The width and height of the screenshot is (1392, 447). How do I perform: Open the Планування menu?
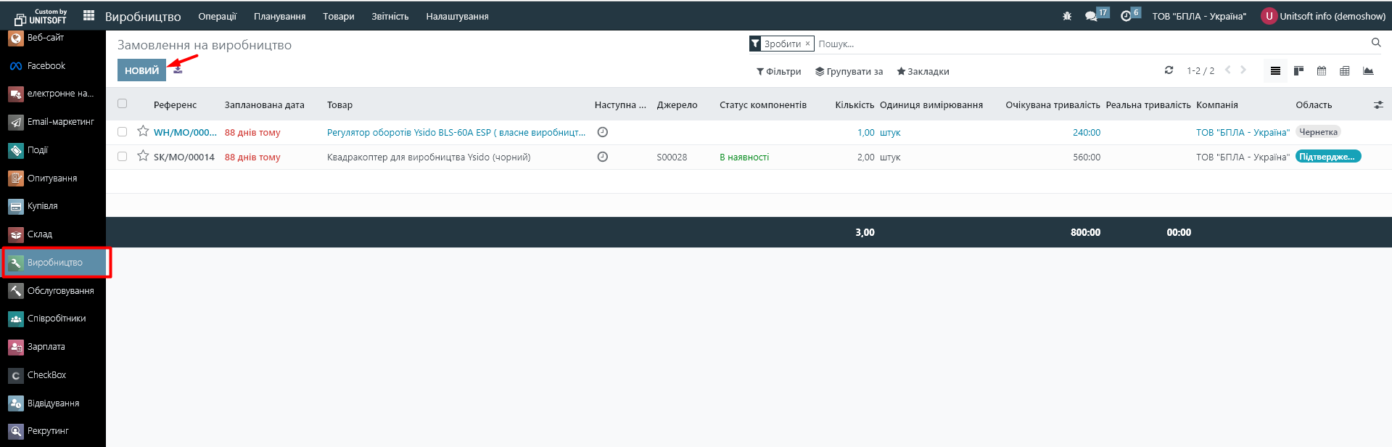tap(279, 16)
